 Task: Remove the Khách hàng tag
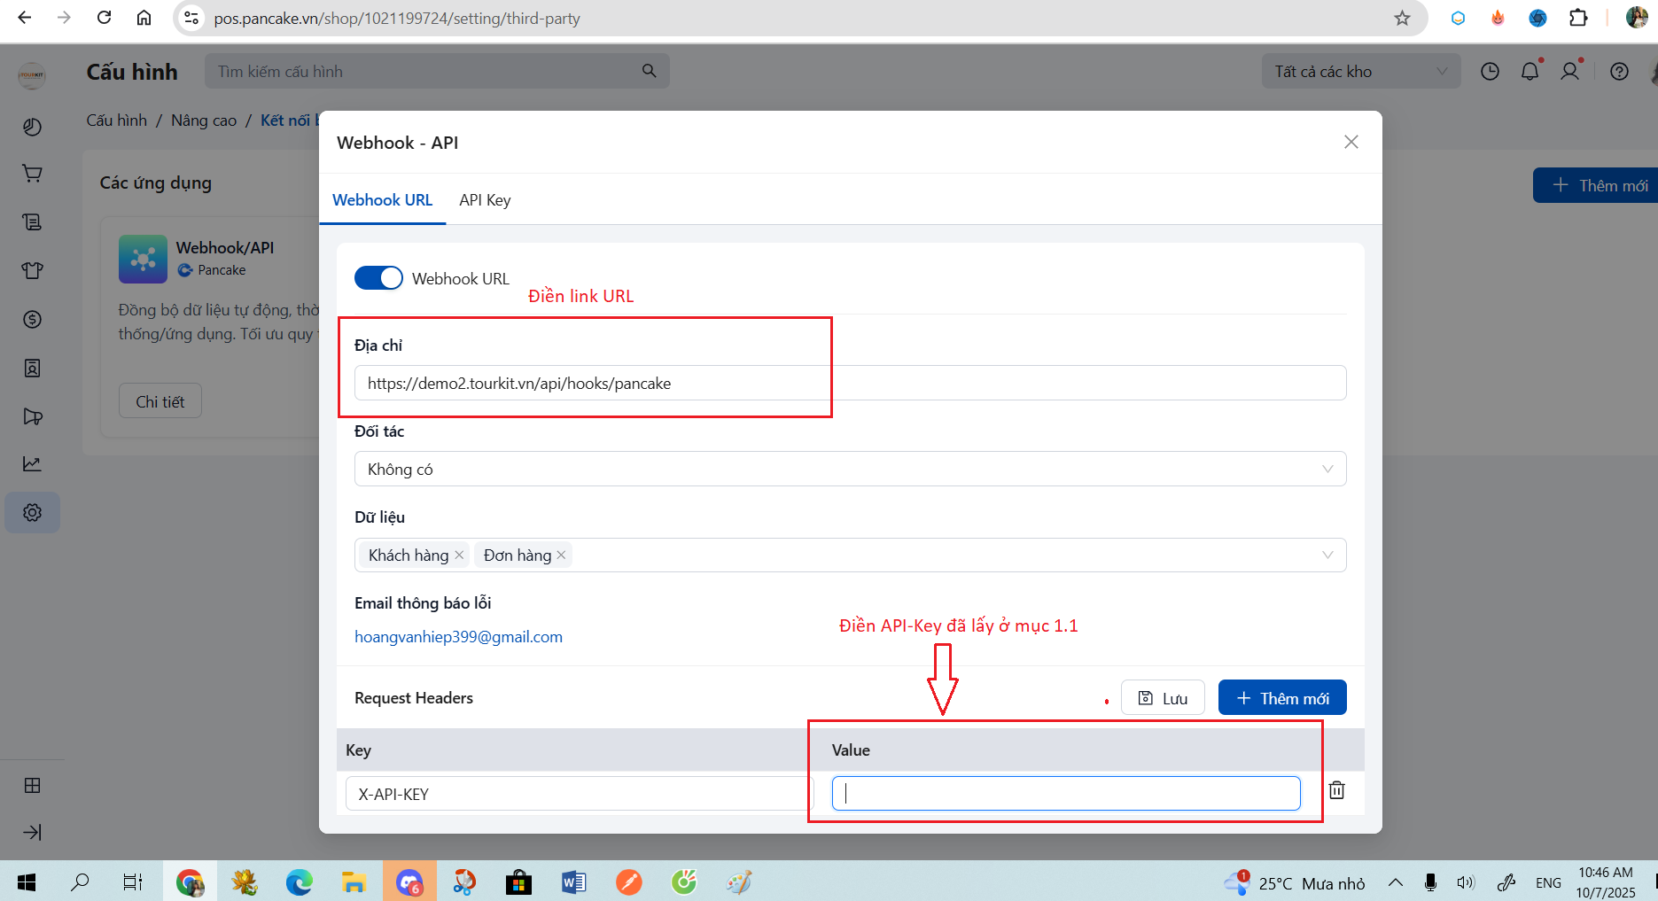point(459,555)
